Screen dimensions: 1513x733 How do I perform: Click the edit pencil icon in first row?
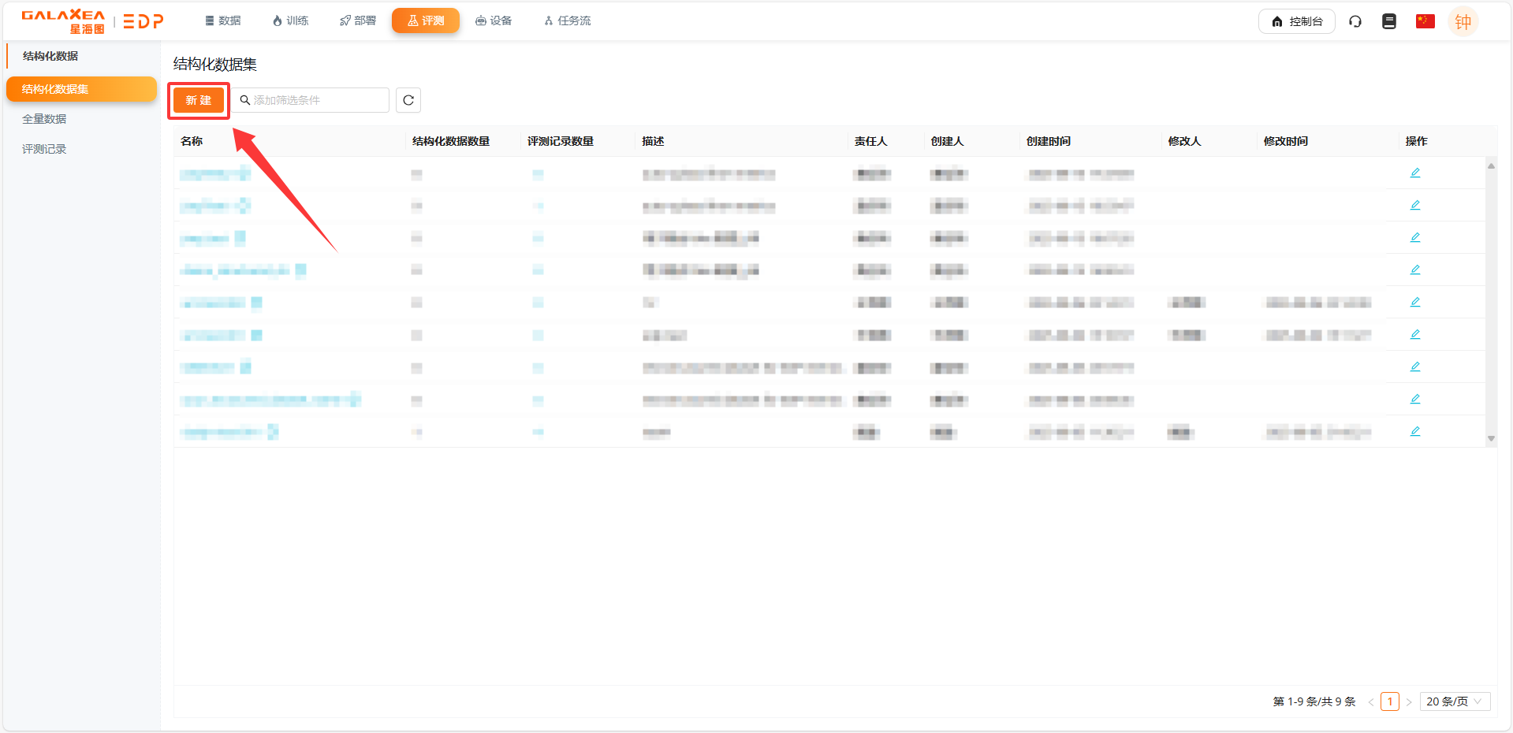(1415, 173)
